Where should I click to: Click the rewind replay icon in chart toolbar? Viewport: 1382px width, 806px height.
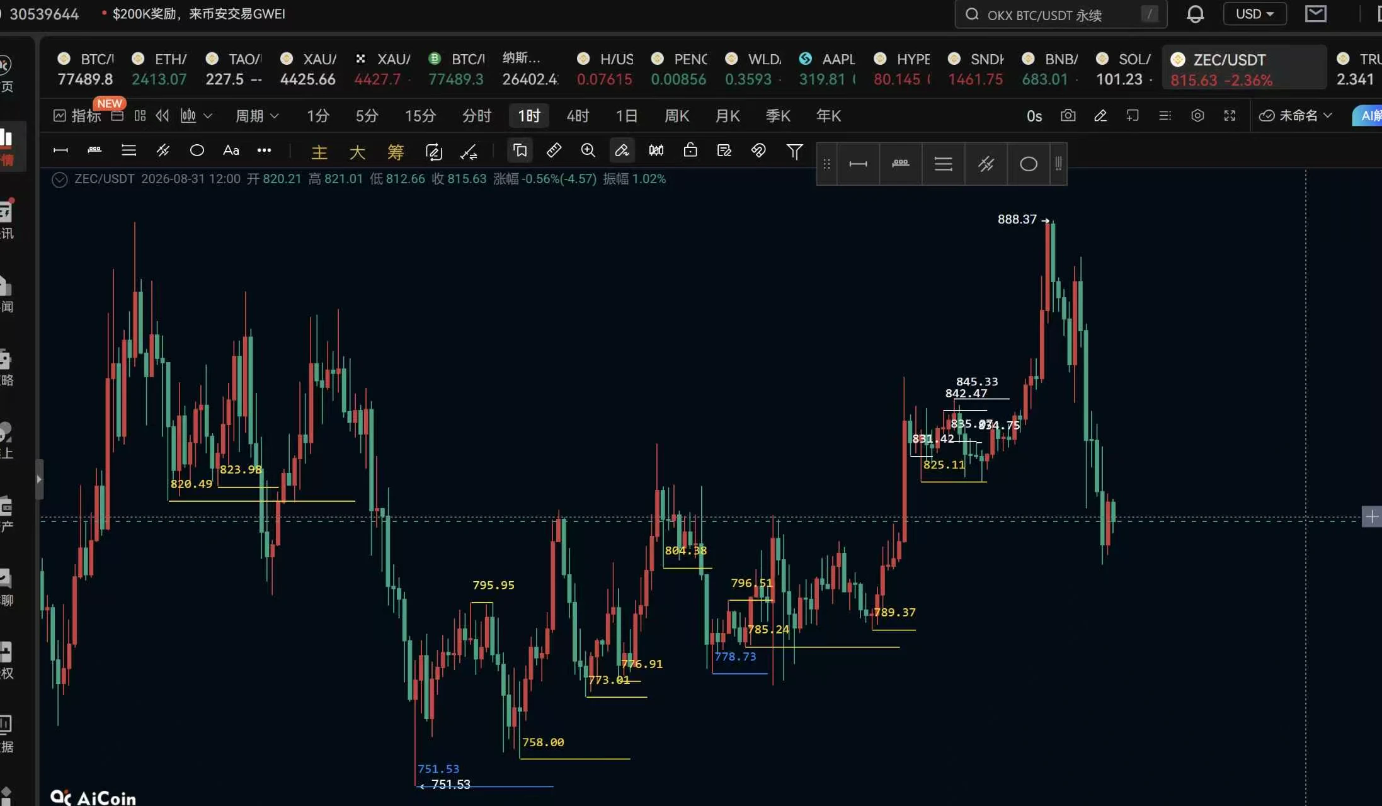[163, 116]
